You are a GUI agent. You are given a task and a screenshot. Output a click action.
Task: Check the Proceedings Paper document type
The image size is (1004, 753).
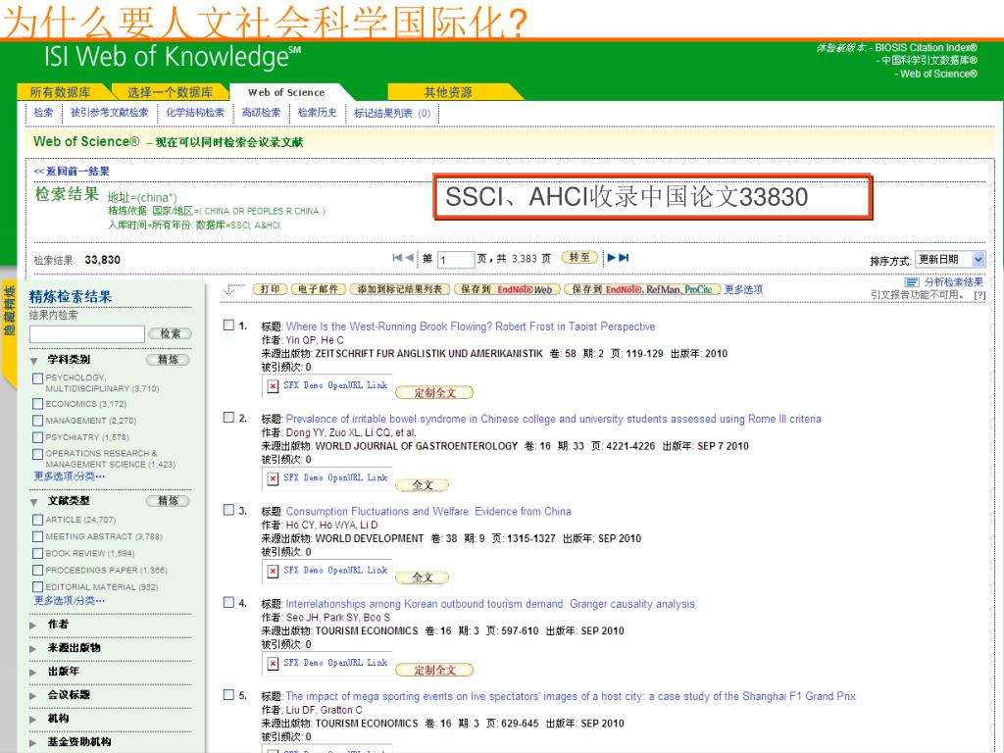(38, 570)
